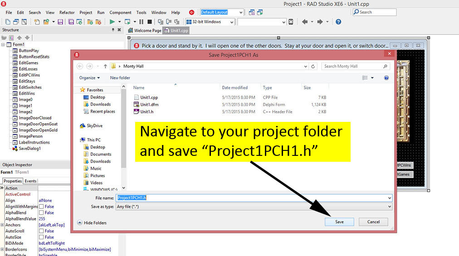Select the Unit1.dfm file
Image resolution: width=459 pixels, height=256 pixels.
click(149, 105)
